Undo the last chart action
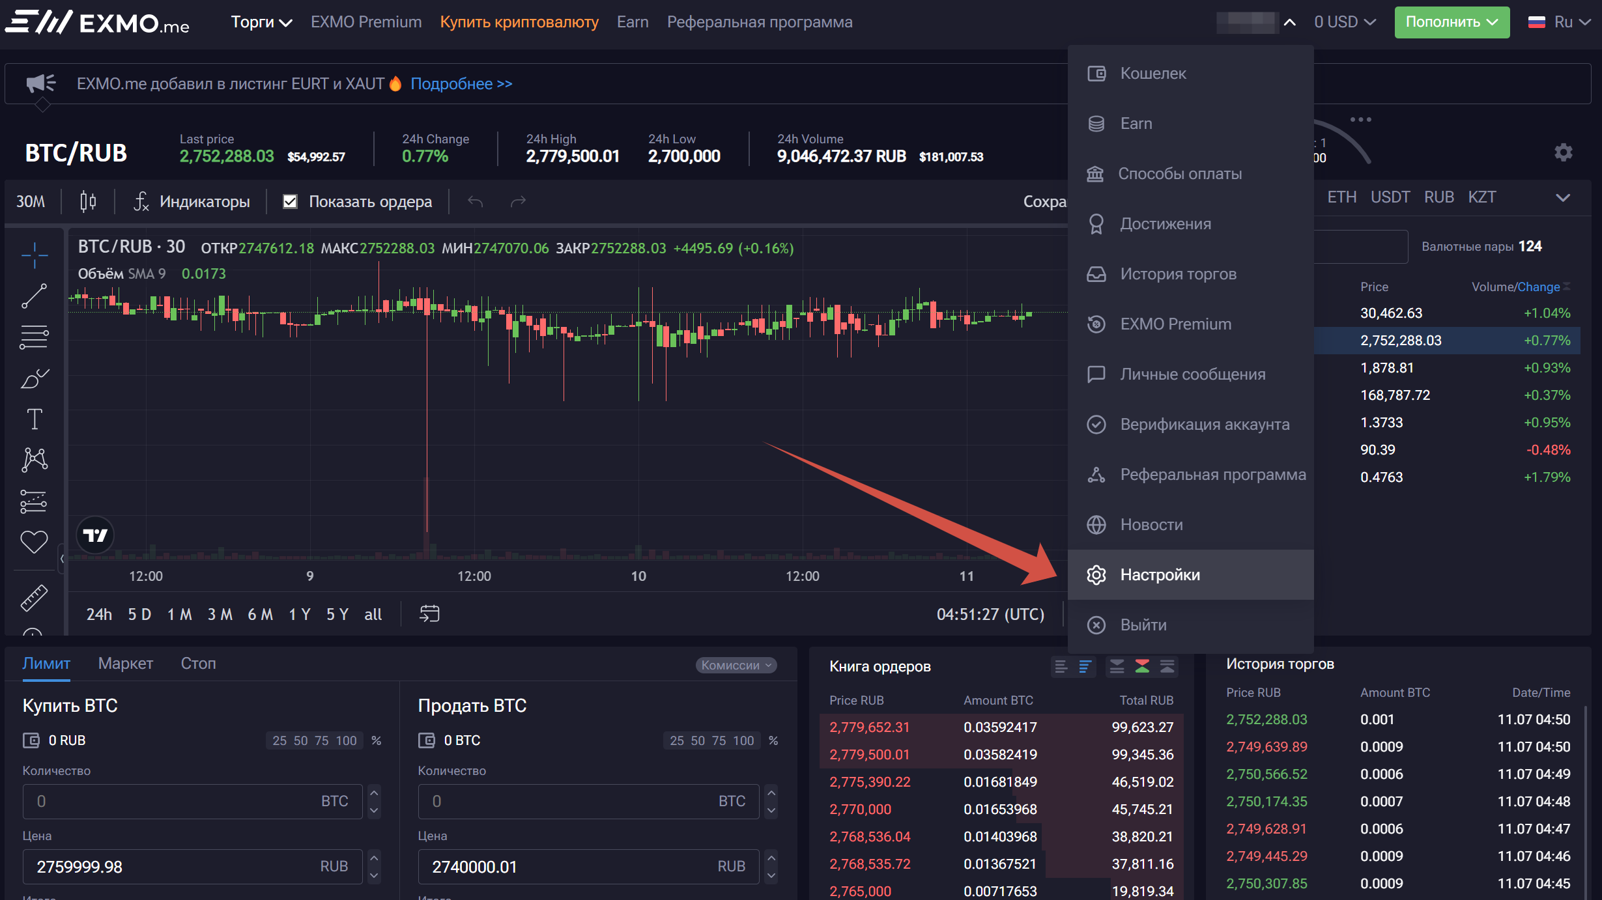The height and width of the screenshot is (900, 1602). [476, 202]
